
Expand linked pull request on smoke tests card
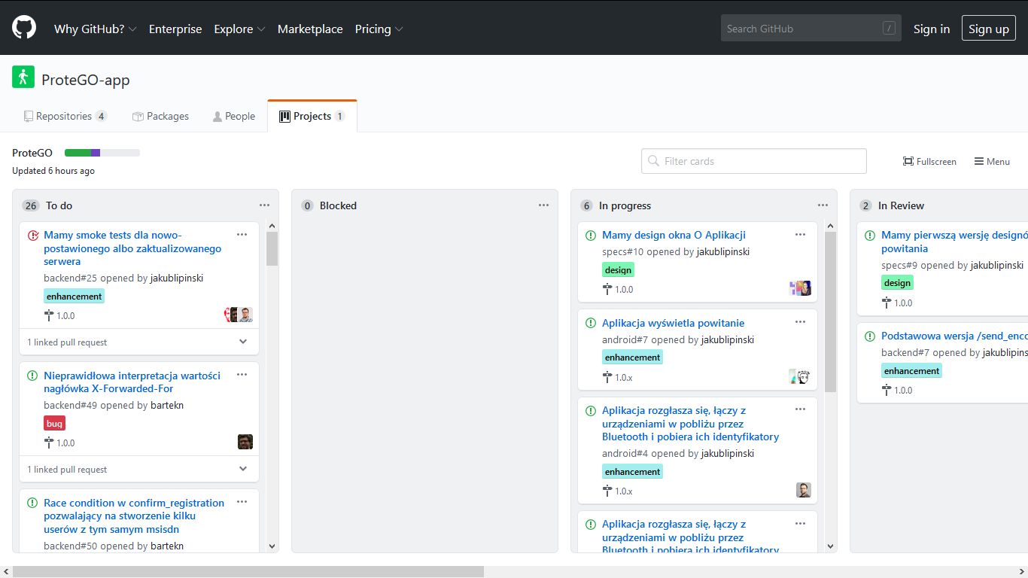pyautogui.click(x=243, y=342)
